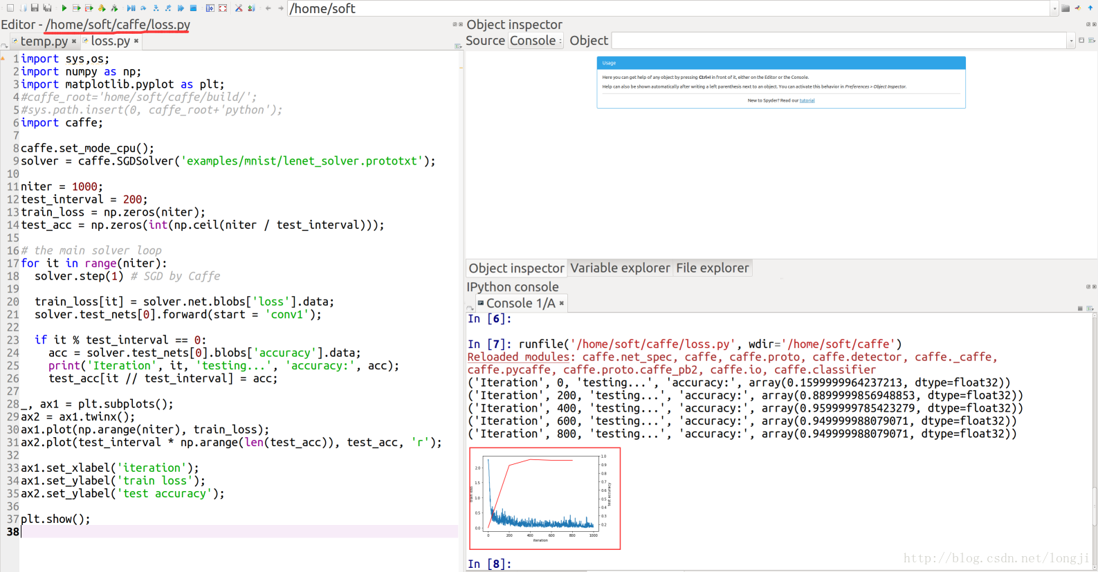Image resolution: width=1098 pixels, height=572 pixels.
Task: Undock the Object inspector pane
Action: pyautogui.click(x=1088, y=24)
